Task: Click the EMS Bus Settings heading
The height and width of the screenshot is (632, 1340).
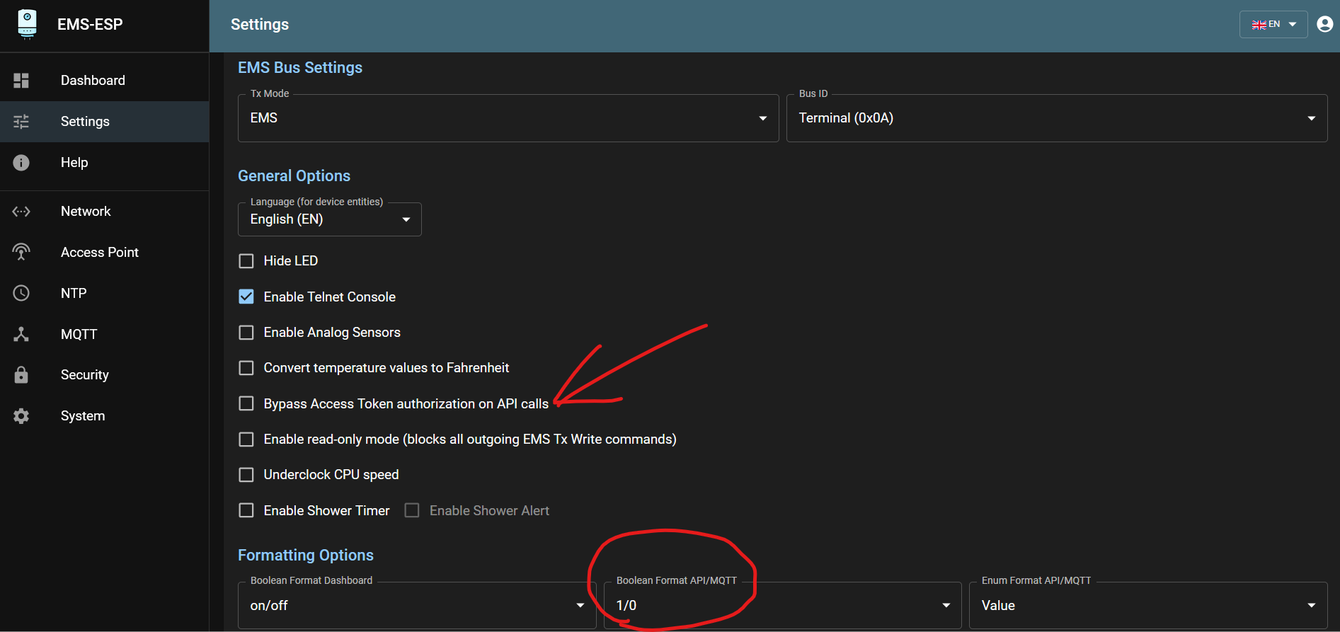Action: click(300, 68)
